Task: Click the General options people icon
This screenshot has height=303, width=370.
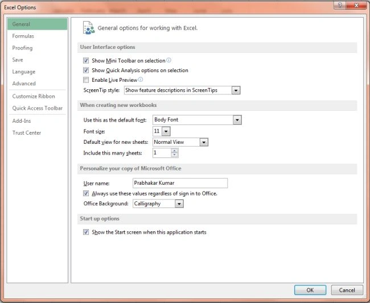Action: coord(89,28)
